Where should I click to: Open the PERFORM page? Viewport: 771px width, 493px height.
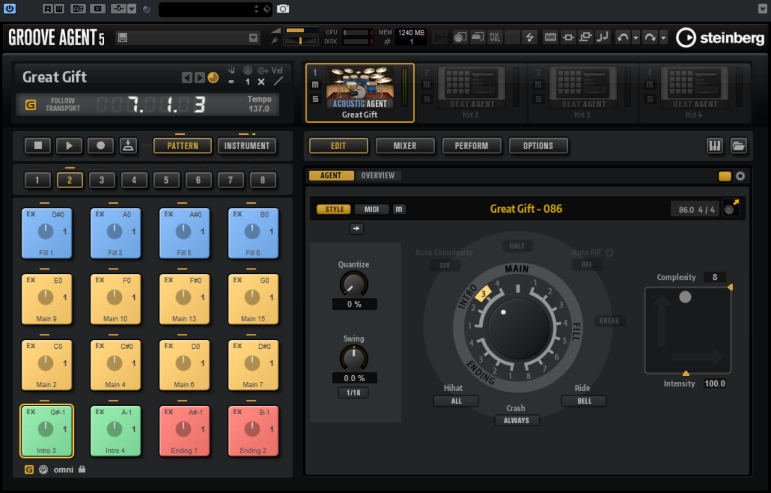coord(472,146)
